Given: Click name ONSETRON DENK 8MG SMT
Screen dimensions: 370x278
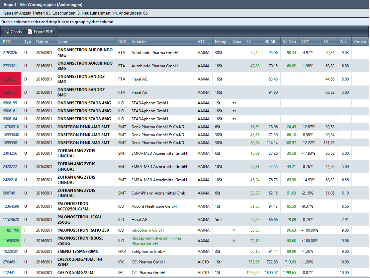Looking at the screenshot, I should (84, 143).
